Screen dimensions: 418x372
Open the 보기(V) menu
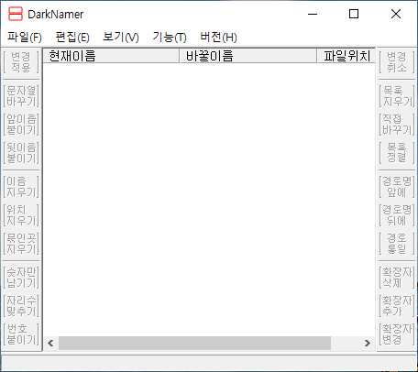(121, 38)
